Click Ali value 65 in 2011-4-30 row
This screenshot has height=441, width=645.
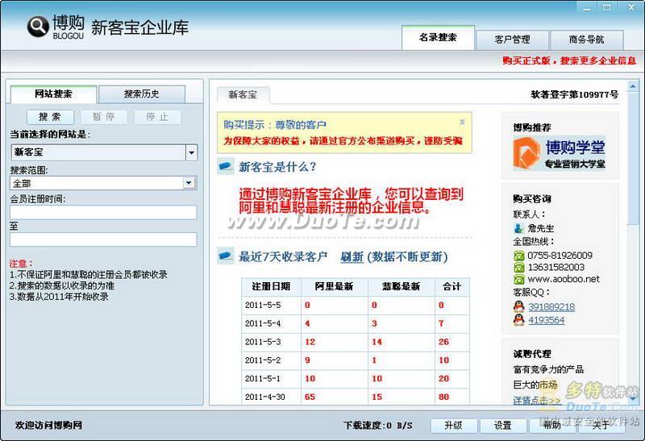(x=310, y=397)
